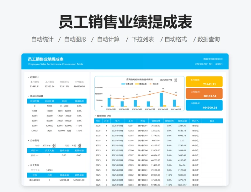The width and height of the screenshot is (251, 192).
Task: Click the company name 微软中国有限公司
Action: pos(213,59)
